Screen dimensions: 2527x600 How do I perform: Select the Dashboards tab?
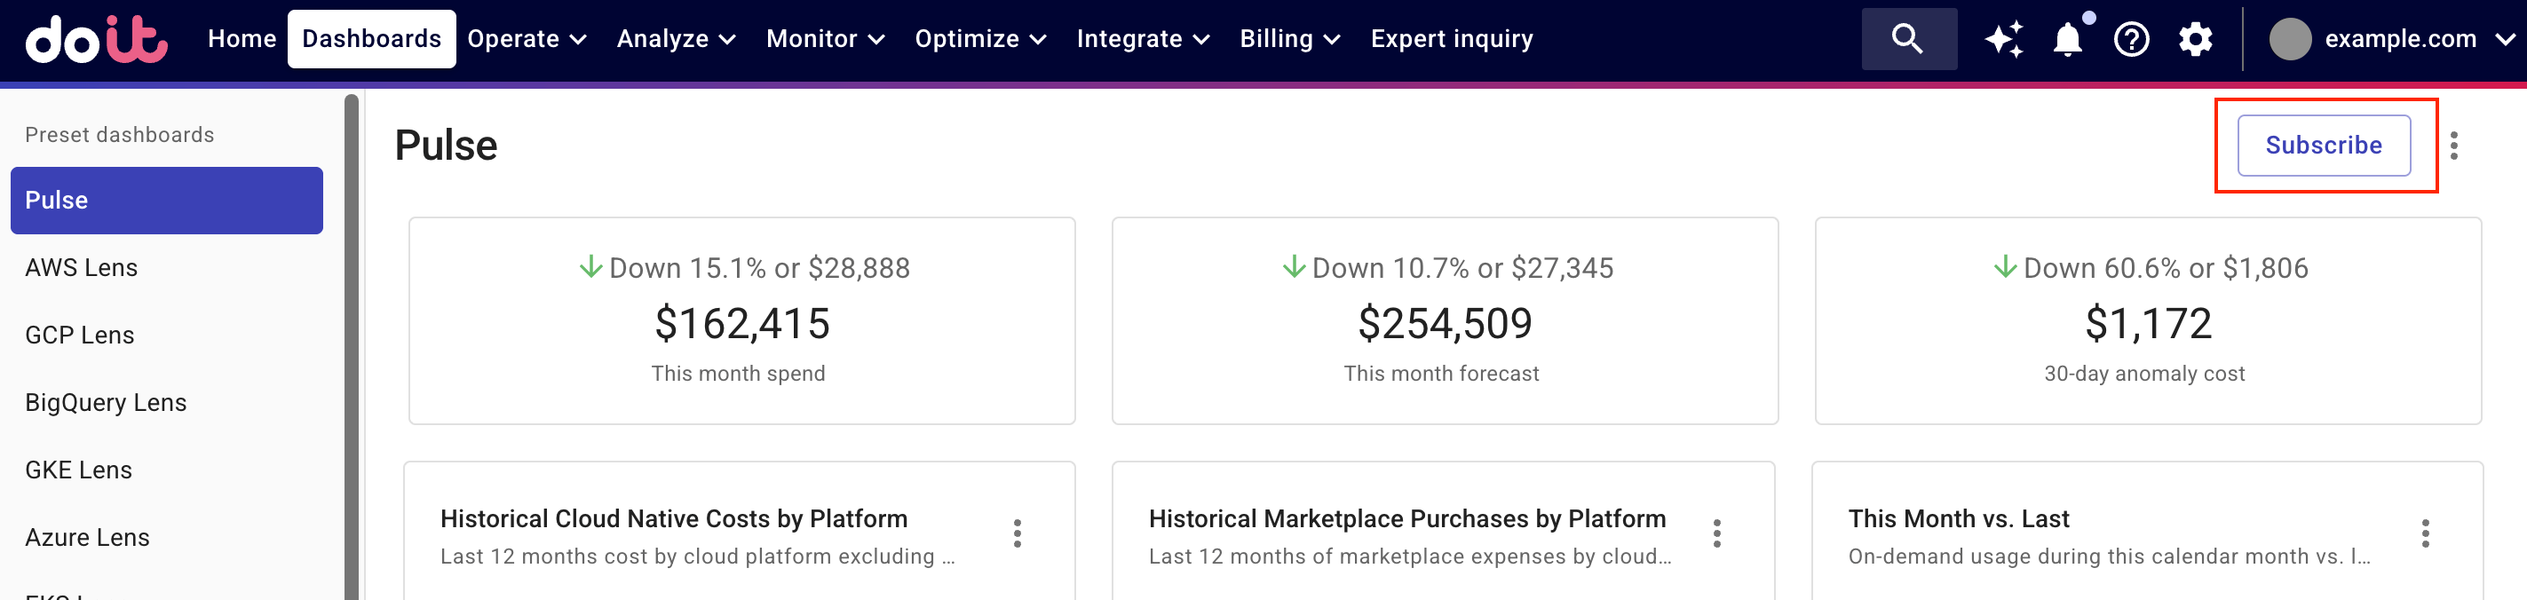[372, 39]
